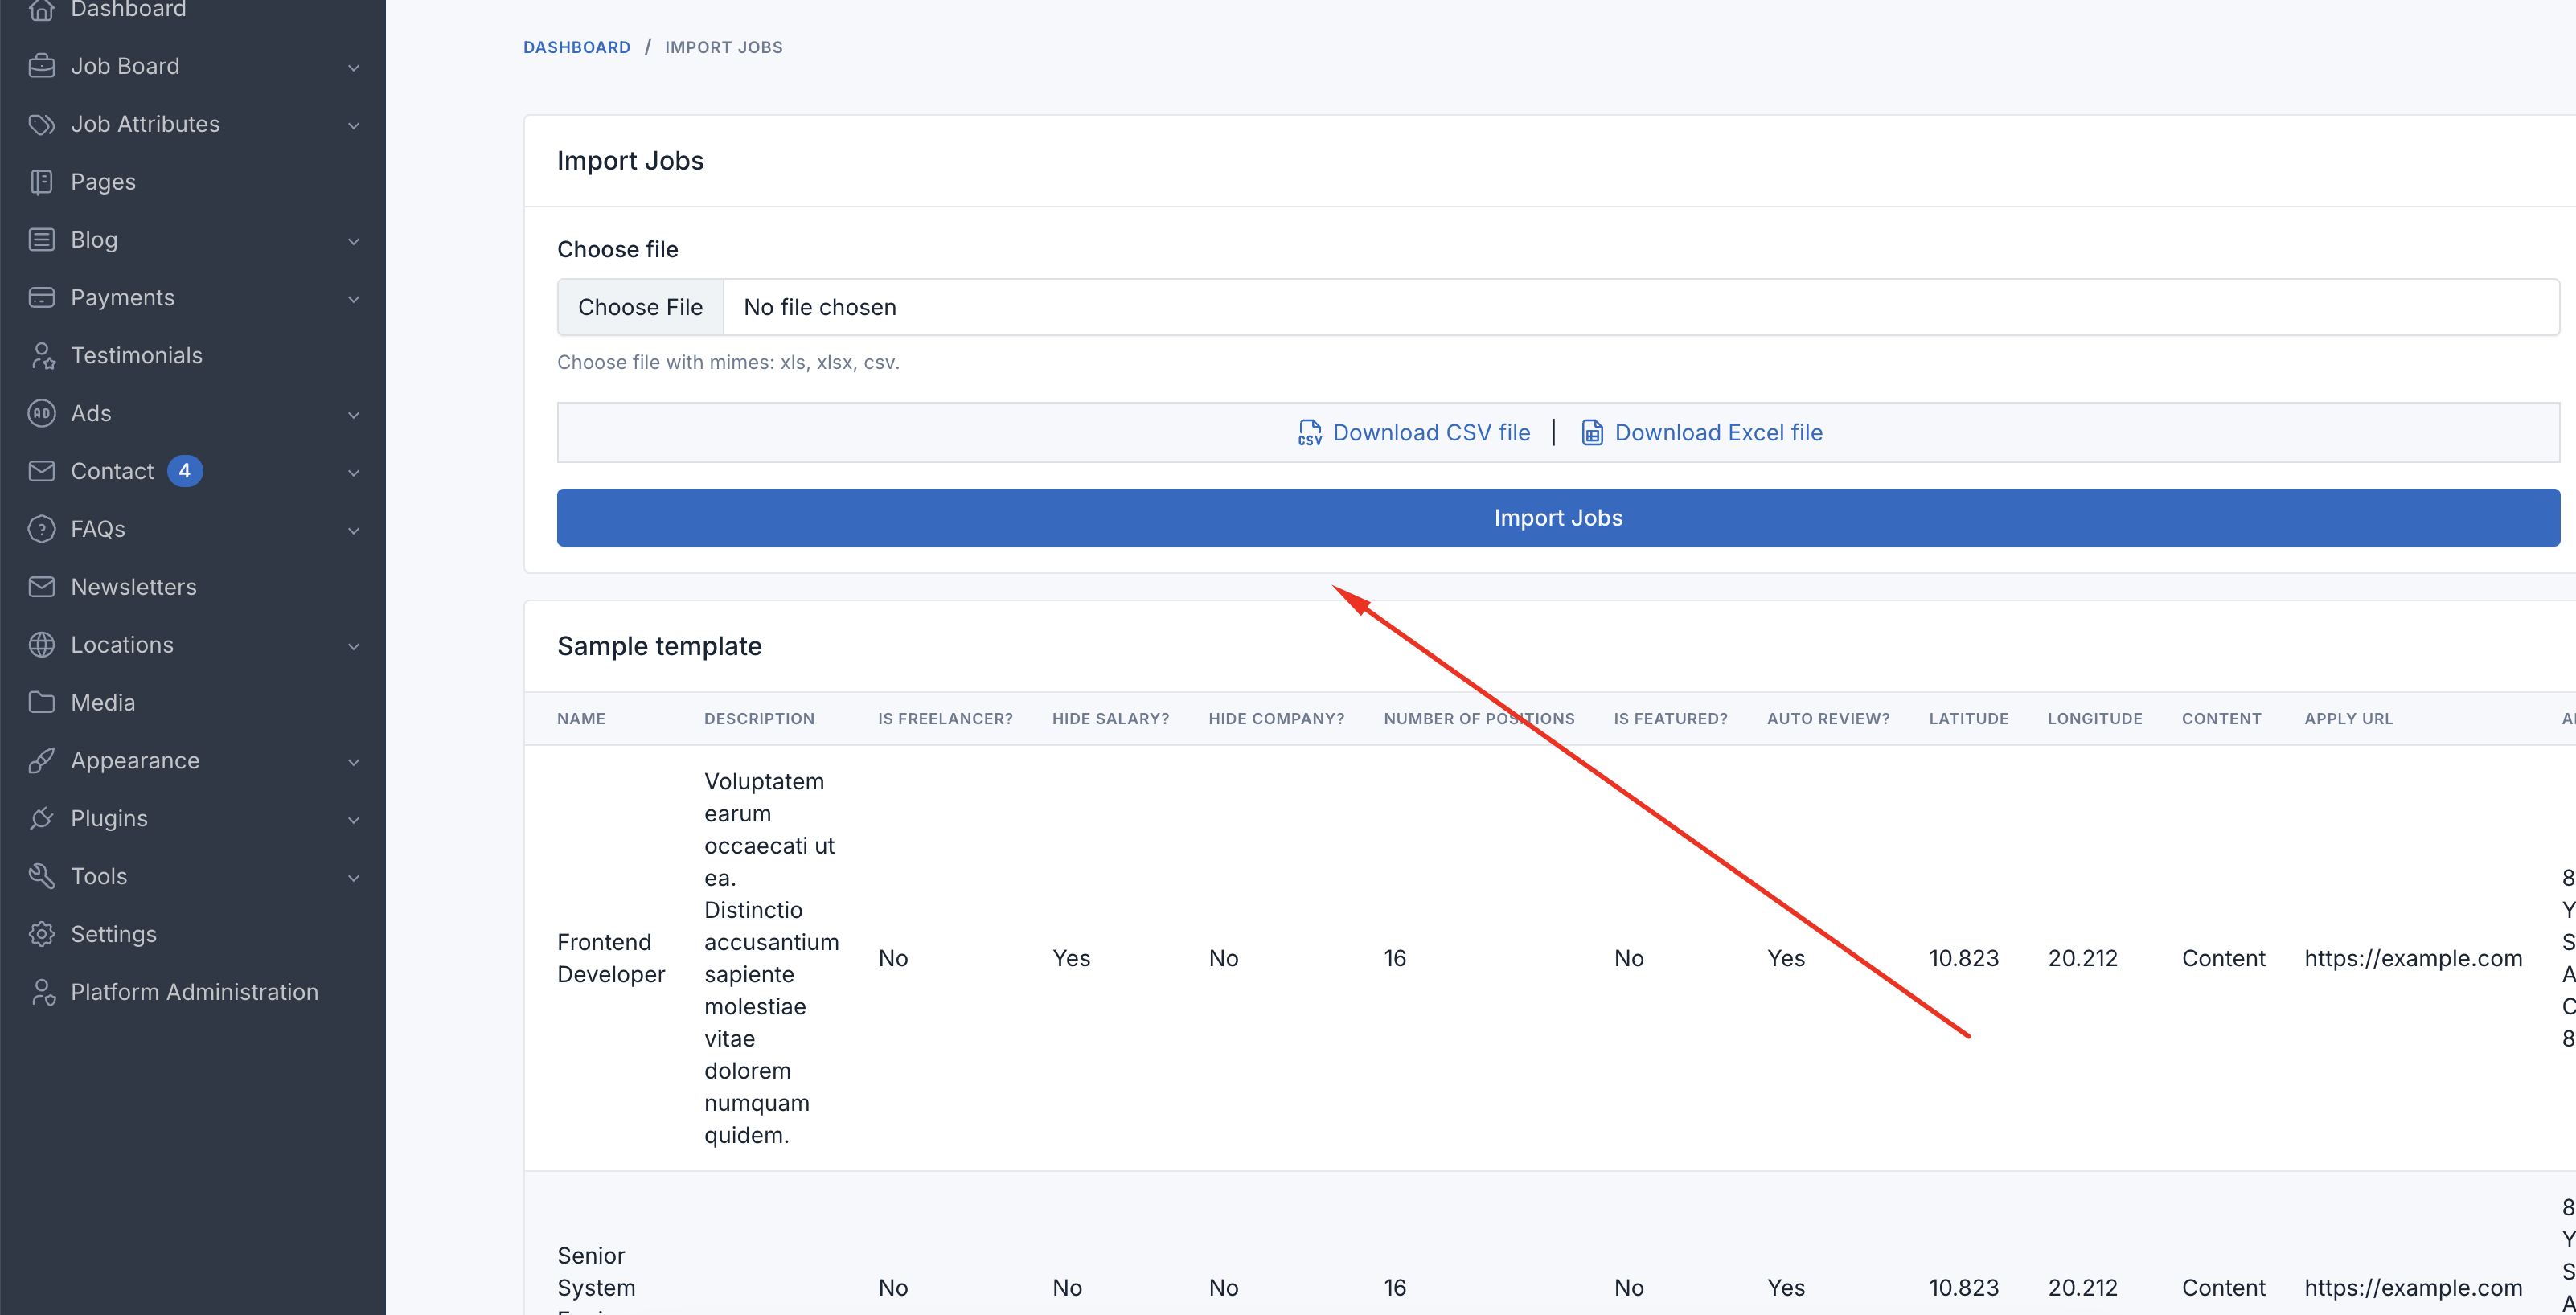Image resolution: width=2576 pixels, height=1315 pixels.
Task: Click the Media folder icon
Action: [x=41, y=703]
